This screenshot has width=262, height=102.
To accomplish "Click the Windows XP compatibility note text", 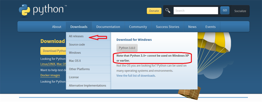I will tap(153, 58).
